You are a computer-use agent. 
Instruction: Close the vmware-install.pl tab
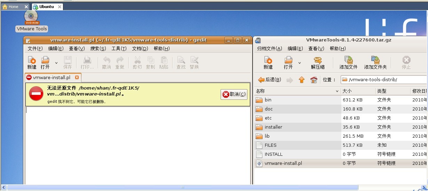click(x=77, y=77)
